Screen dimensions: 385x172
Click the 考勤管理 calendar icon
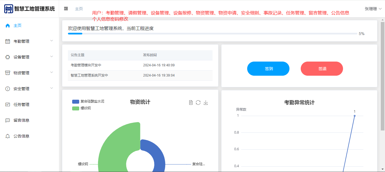coord(8,42)
